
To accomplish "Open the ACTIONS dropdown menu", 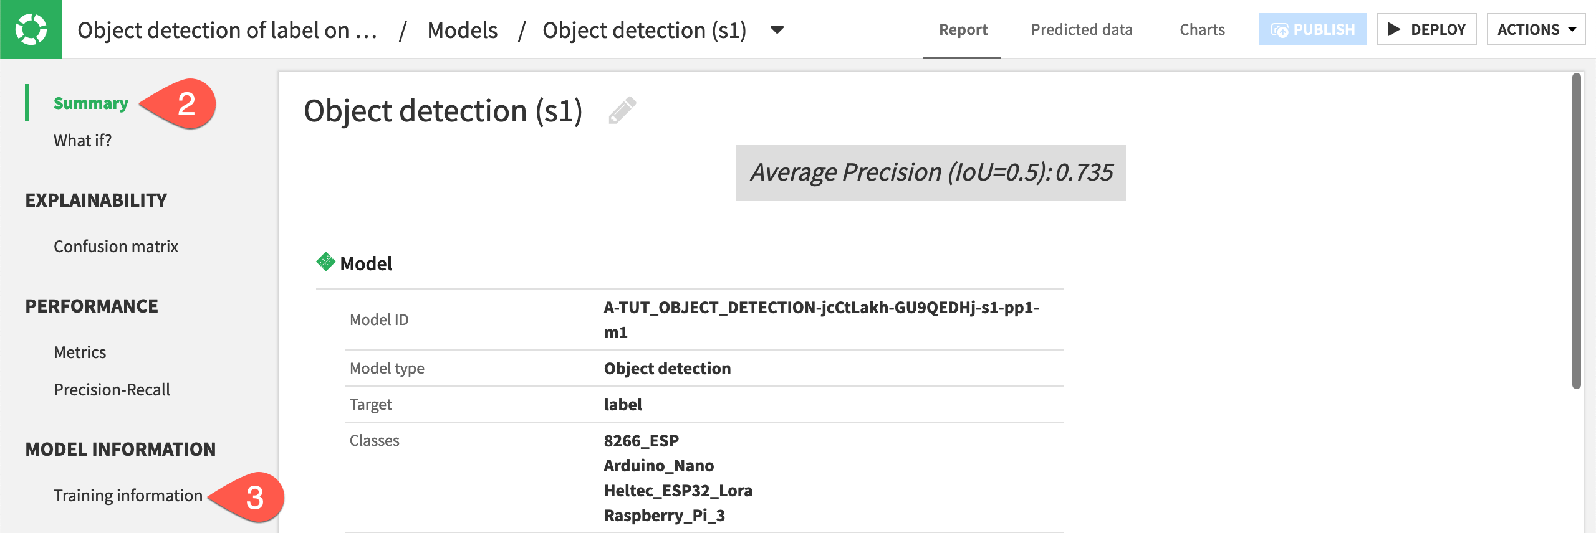I will (1536, 29).
